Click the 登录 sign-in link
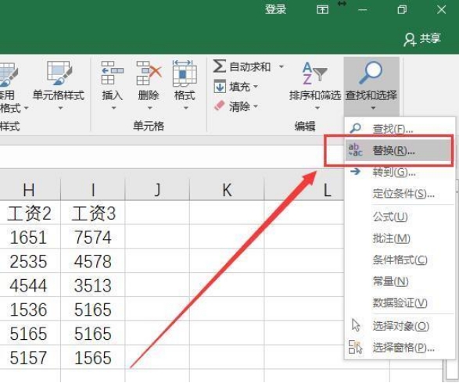The image size is (459, 383). (x=275, y=9)
